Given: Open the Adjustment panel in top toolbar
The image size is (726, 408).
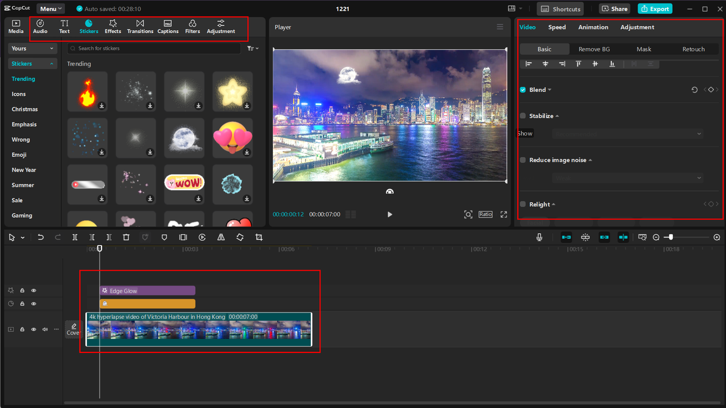Looking at the screenshot, I should click(x=221, y=27).
